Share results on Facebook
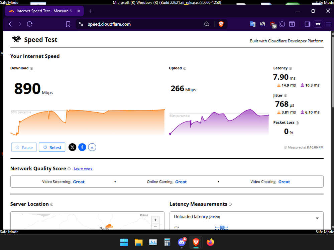Viewport: 334px width, 250px height. coord(82,147)
